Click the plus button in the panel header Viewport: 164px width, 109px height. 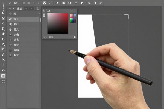[x=26, y=8]
